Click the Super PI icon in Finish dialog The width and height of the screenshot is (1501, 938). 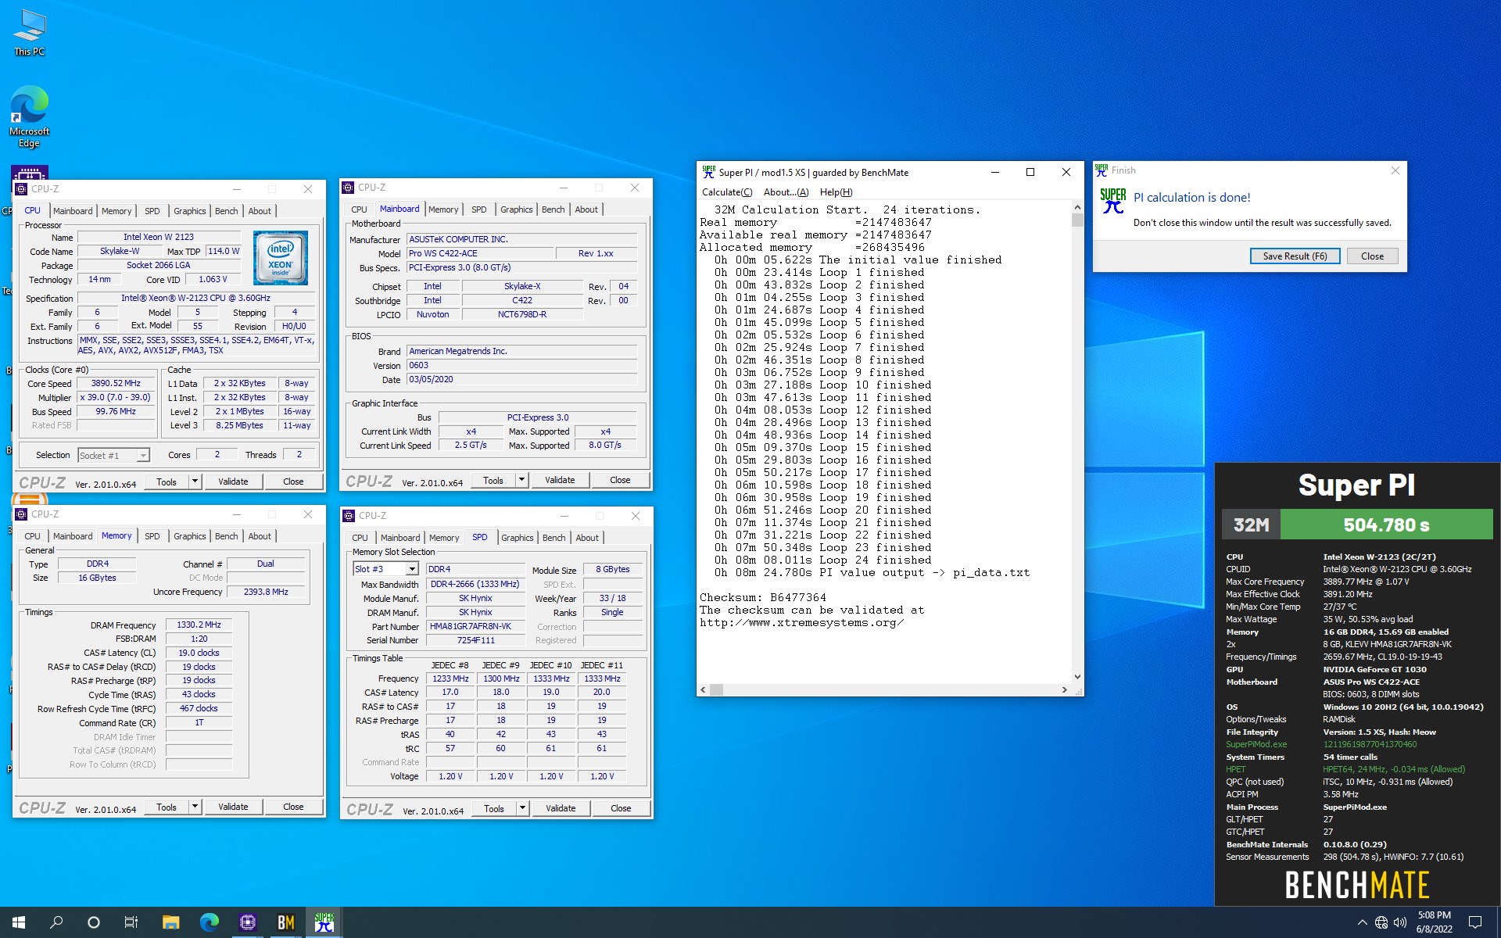1112,201
